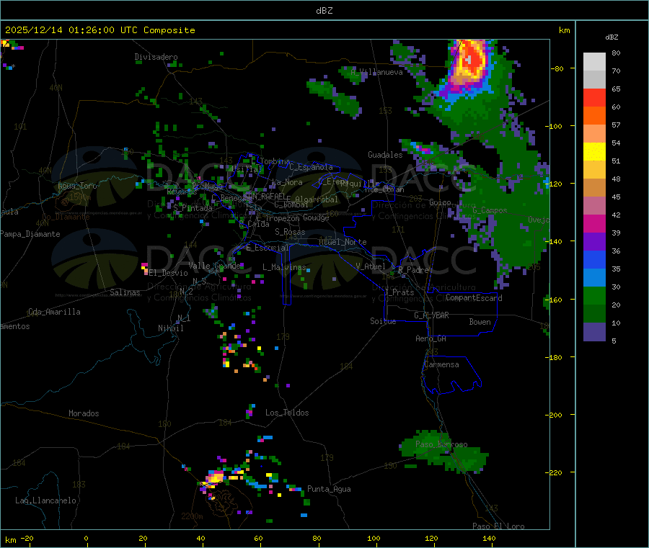Click the 140 km horizontal axis tick
This screenshot has width=649, height=548.
coord(489,538)
